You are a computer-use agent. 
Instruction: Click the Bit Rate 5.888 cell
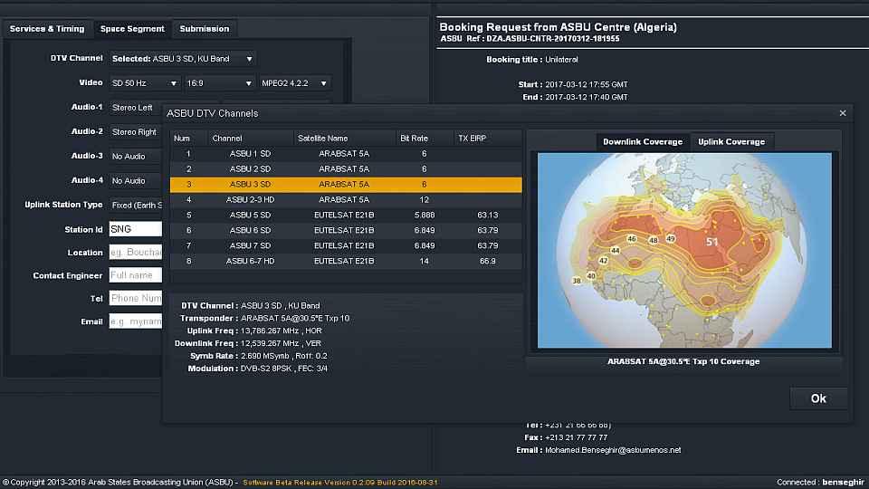[424, 216]
